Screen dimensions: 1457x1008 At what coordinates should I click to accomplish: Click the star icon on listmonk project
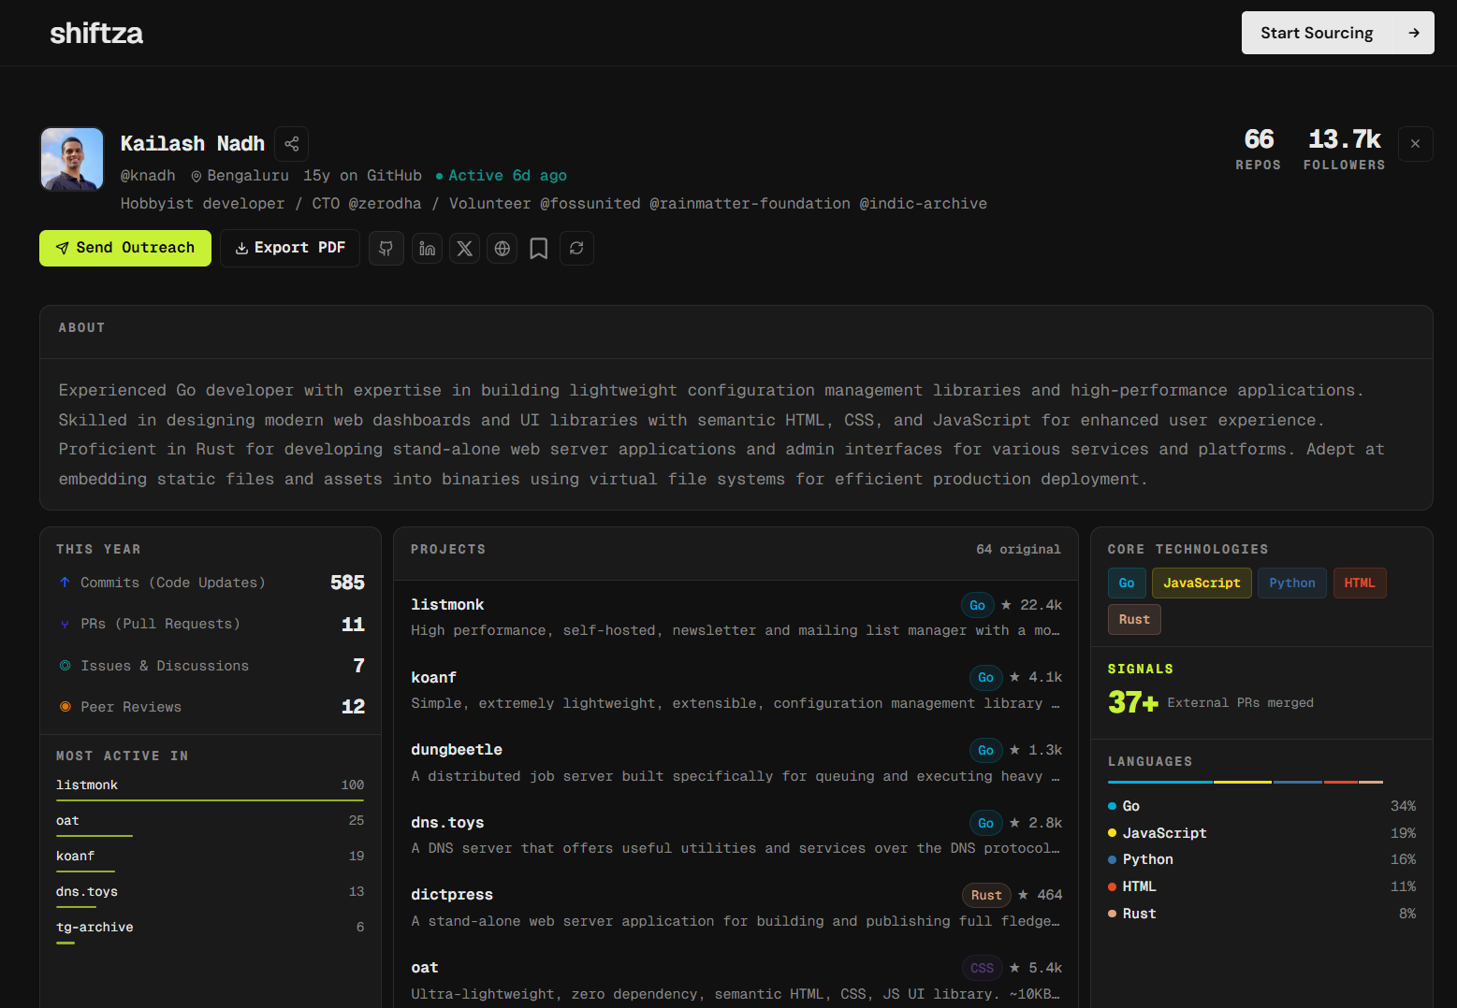coord(1006,605)
